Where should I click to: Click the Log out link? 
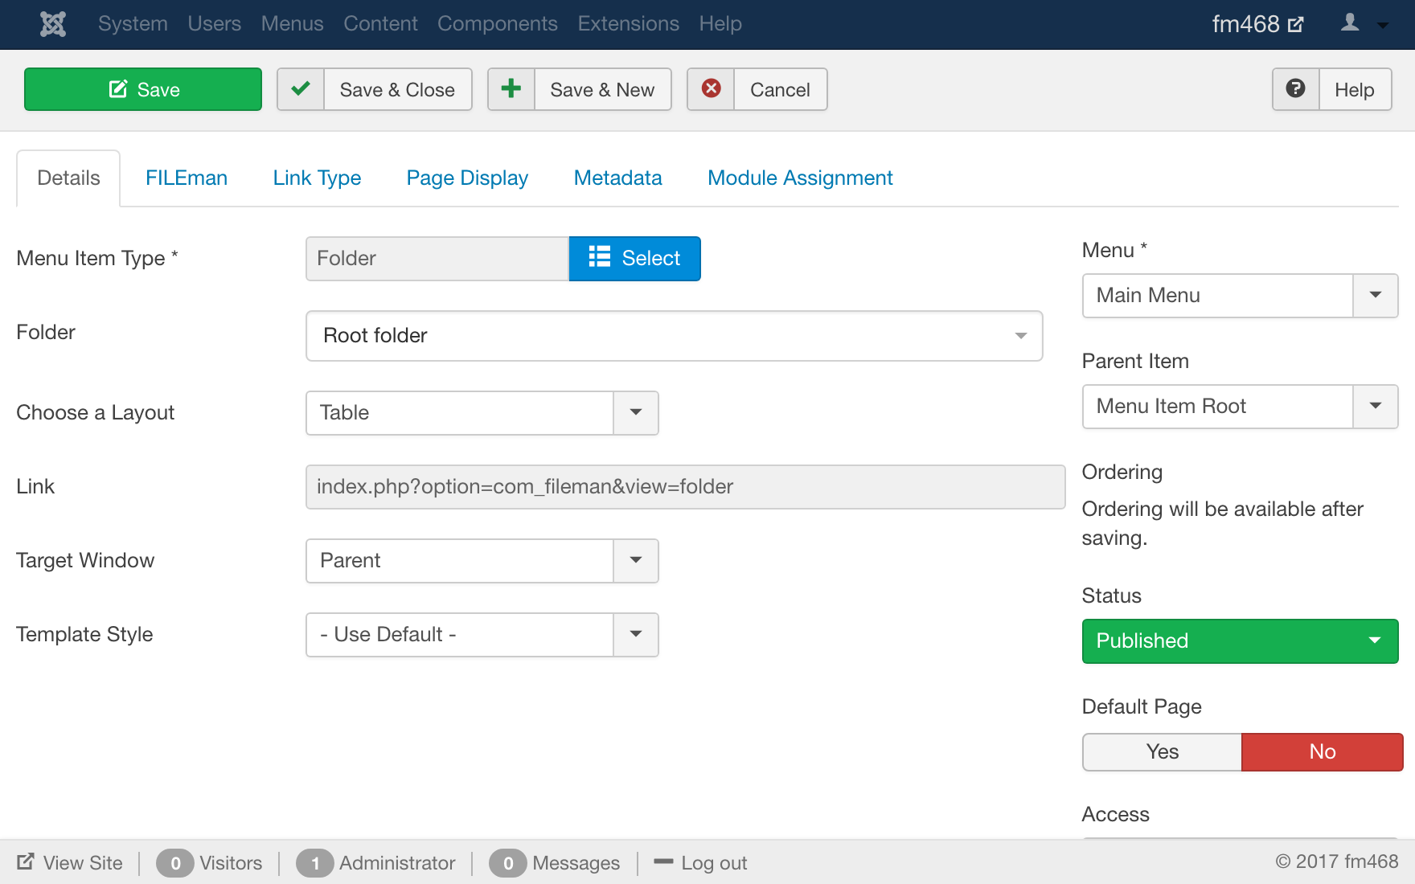(713, 862)
